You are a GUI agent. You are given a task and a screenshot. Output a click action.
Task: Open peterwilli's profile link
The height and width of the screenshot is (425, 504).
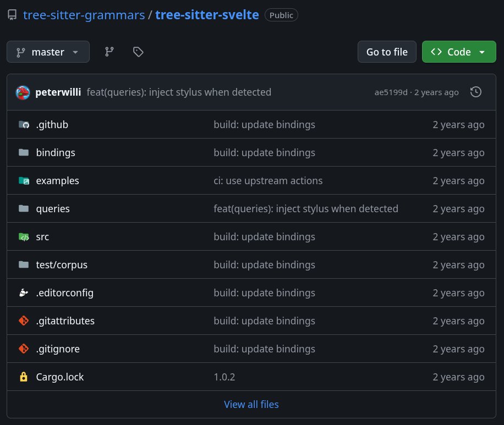[58, 92]
